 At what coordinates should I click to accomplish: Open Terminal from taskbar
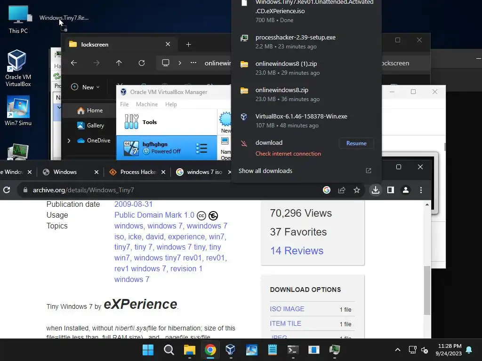coord(293,350)
